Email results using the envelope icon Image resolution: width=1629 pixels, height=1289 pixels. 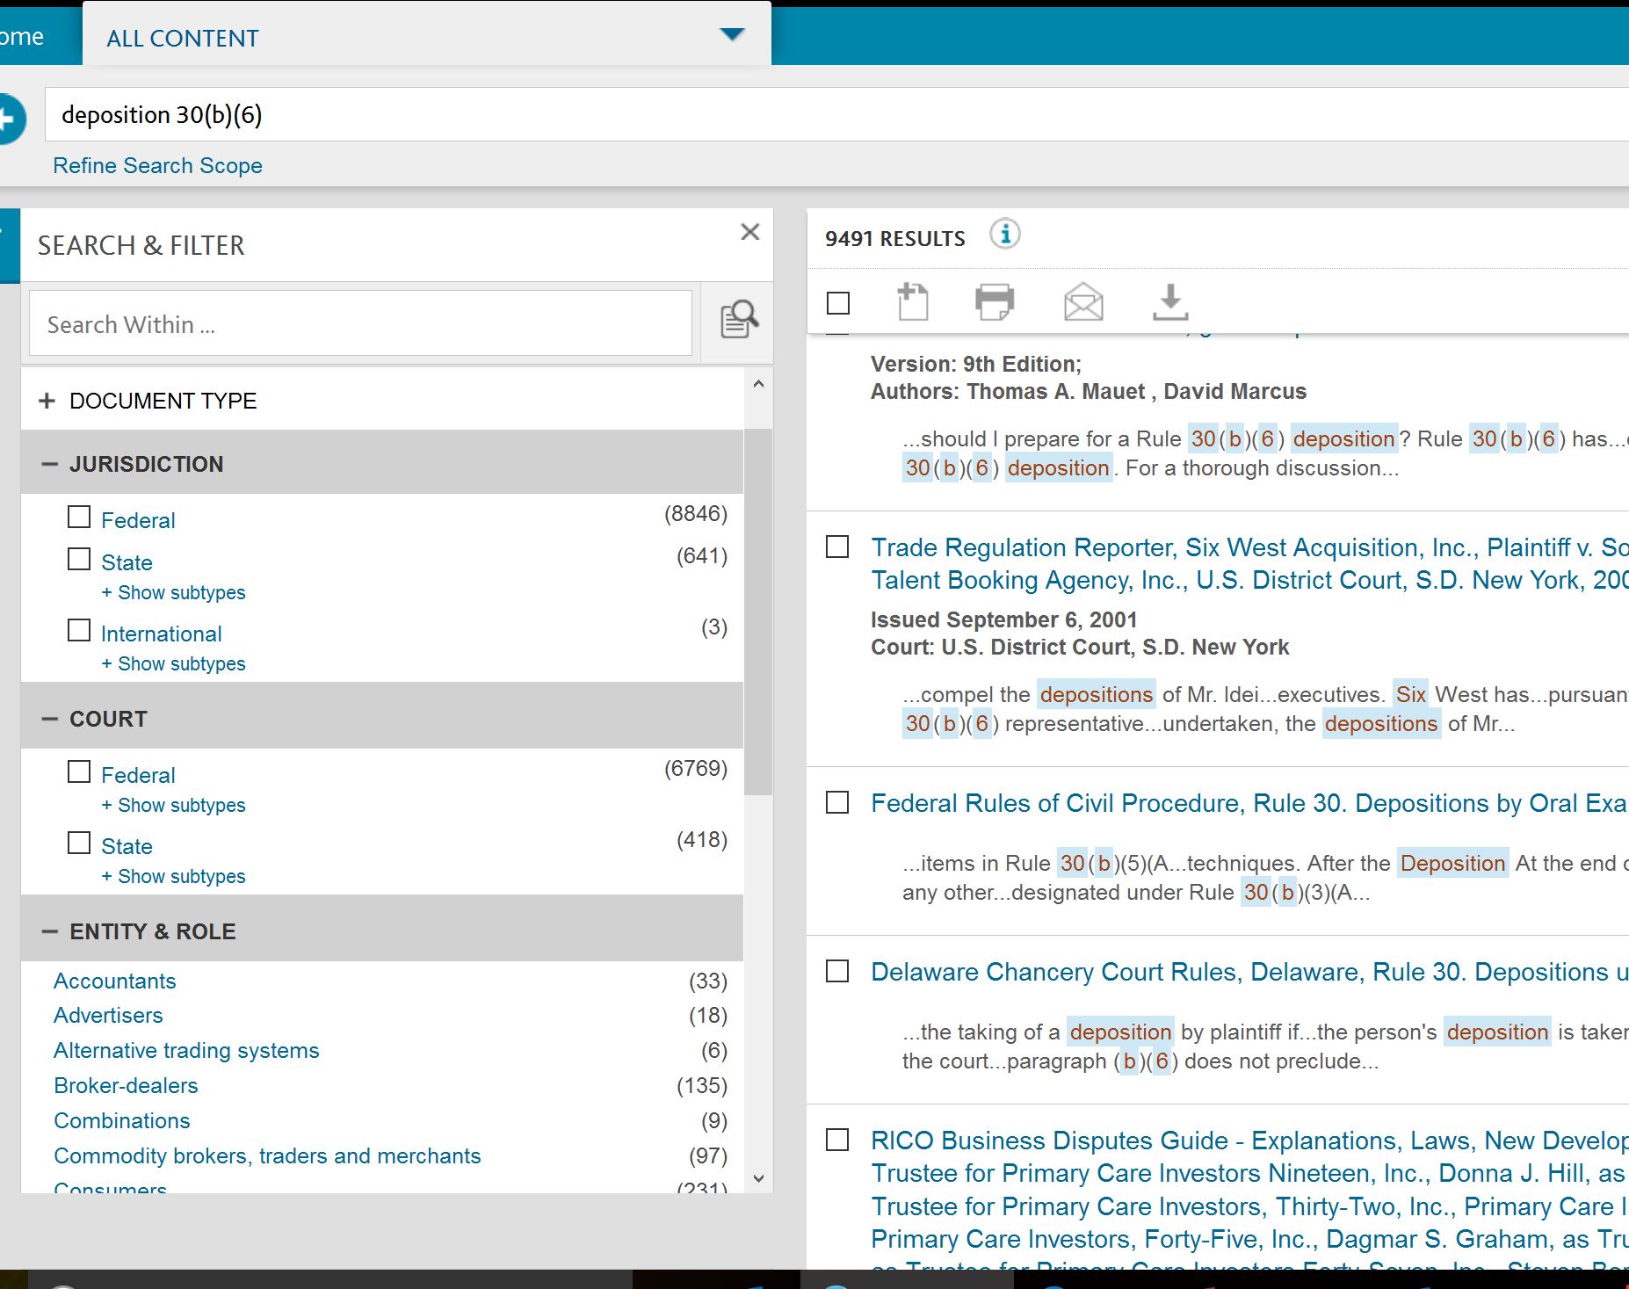[x=1082, y=302]
